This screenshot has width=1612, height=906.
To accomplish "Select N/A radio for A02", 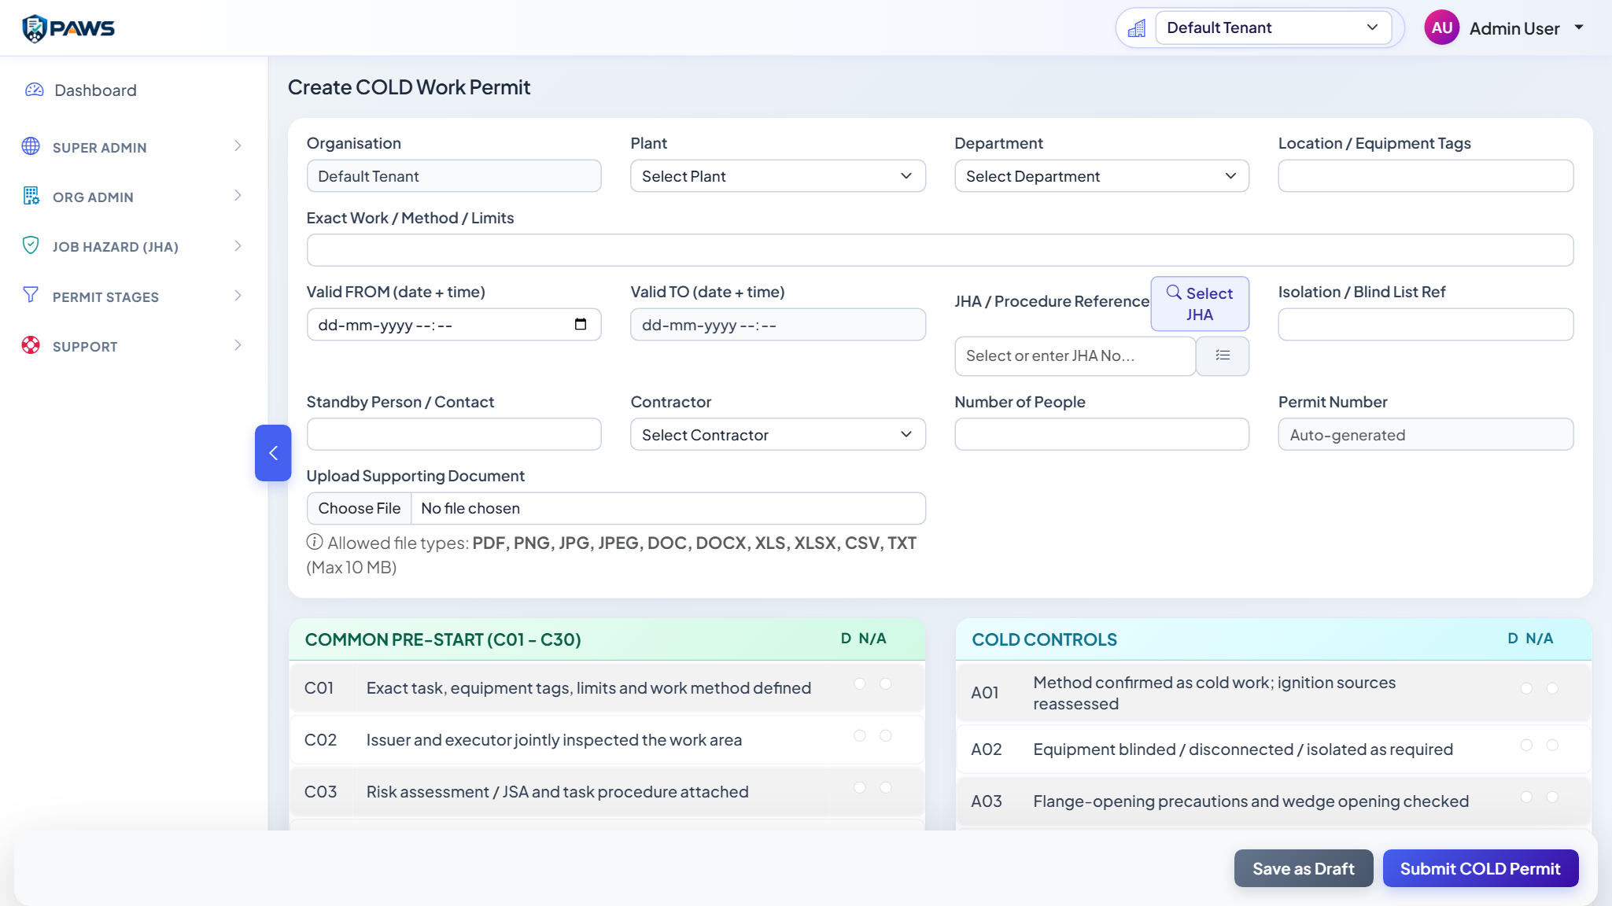I will click(x=1552, y=745).
